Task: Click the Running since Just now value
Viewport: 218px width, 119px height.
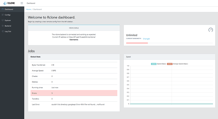Action: click(55, 88)
